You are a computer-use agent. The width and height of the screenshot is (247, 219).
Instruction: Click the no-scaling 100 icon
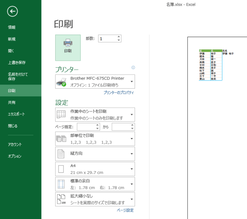click(61, 199)
